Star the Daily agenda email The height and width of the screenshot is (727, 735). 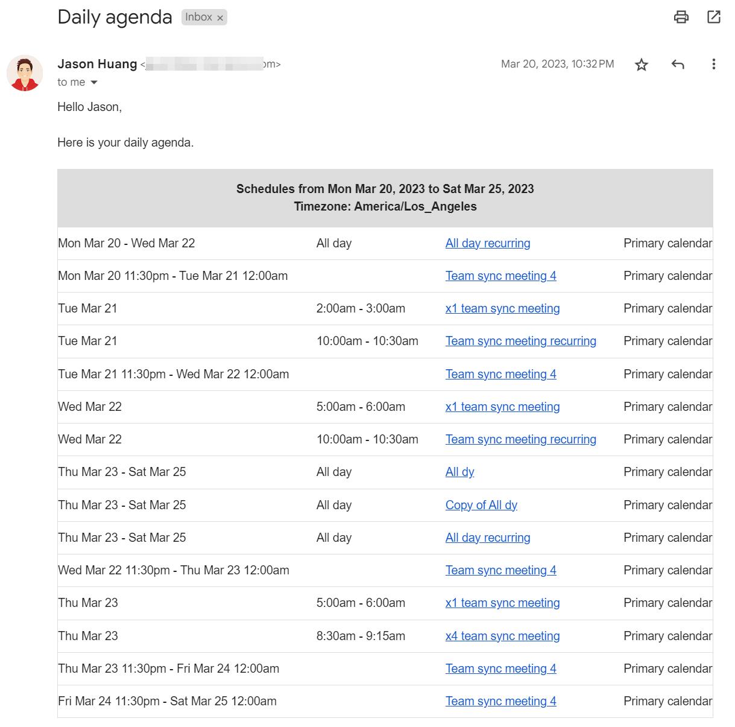point(642,64)
